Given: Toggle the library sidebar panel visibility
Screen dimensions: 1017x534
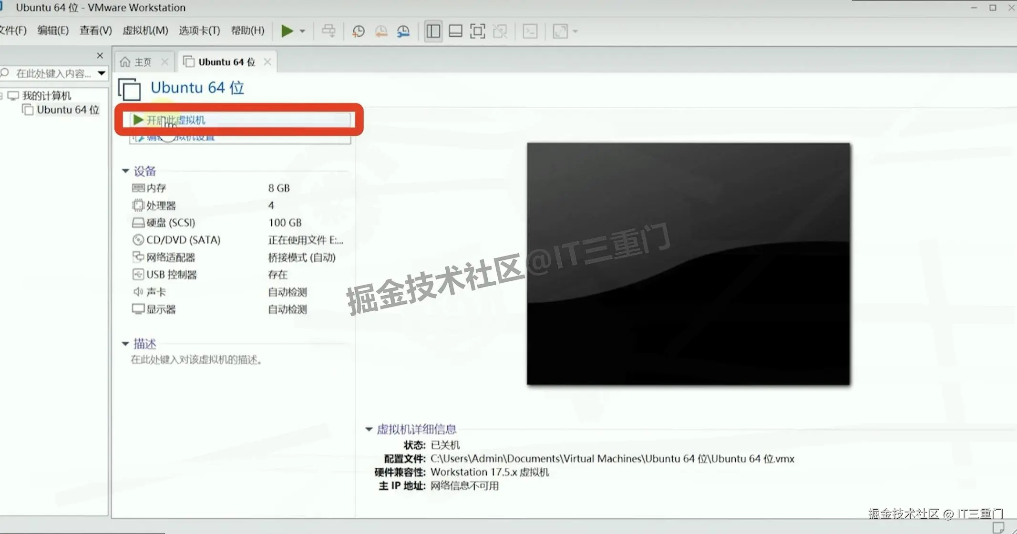Looking at the screenshot, I should (432, 31).
